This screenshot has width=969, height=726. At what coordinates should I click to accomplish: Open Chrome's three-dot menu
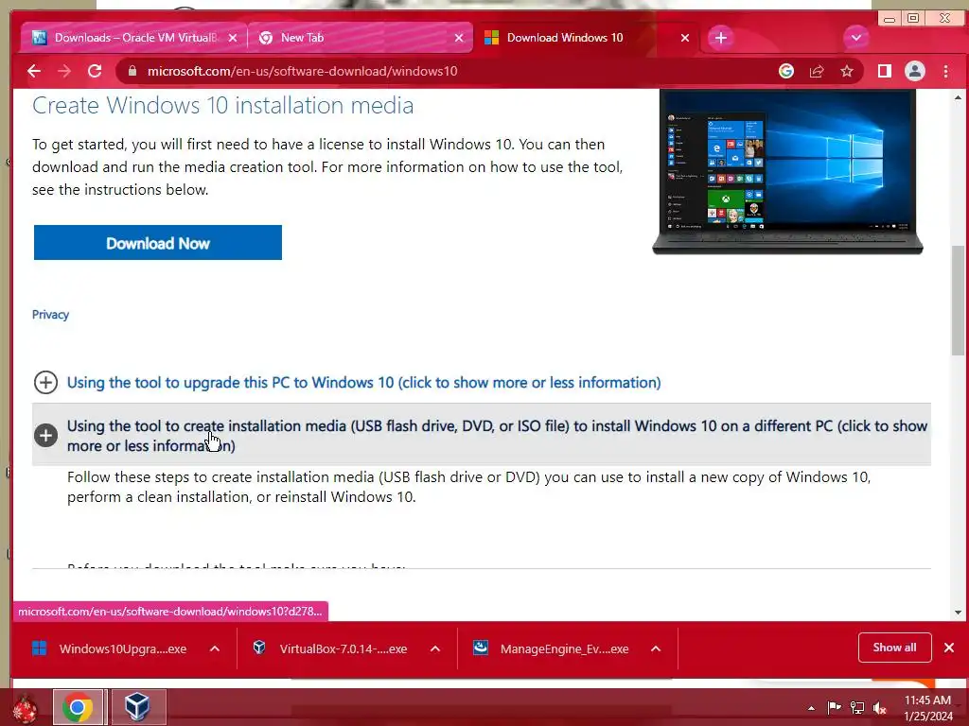(x=945, y=72)
